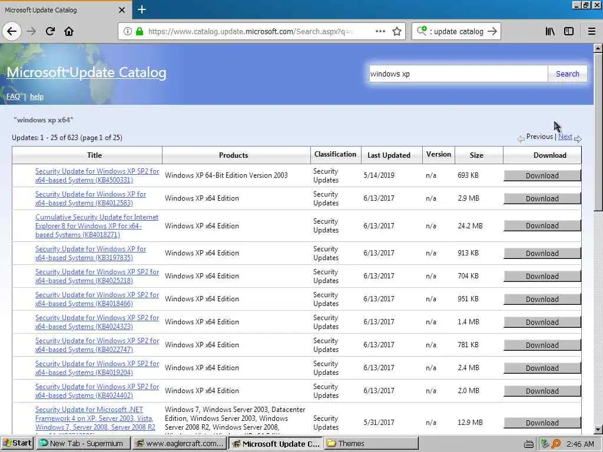Open the KB4024323 update details
Screen dimensions: 603x452
97,322
